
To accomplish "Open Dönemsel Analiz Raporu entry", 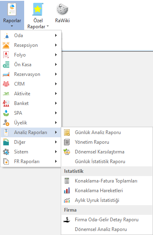I will pos(107,229).
